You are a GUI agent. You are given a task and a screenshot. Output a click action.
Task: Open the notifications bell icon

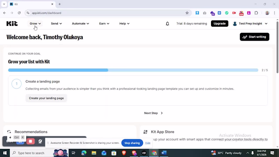(x=167, y=23)
